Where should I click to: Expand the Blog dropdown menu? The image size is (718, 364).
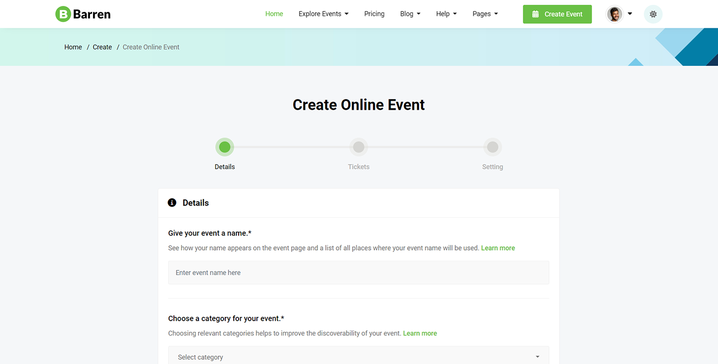point(410,14)
